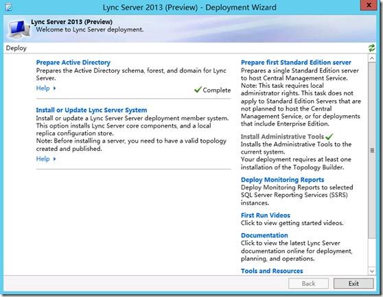Click Install Administrative Tools heading
Viewport: 383px width, 297px height.
282,136
